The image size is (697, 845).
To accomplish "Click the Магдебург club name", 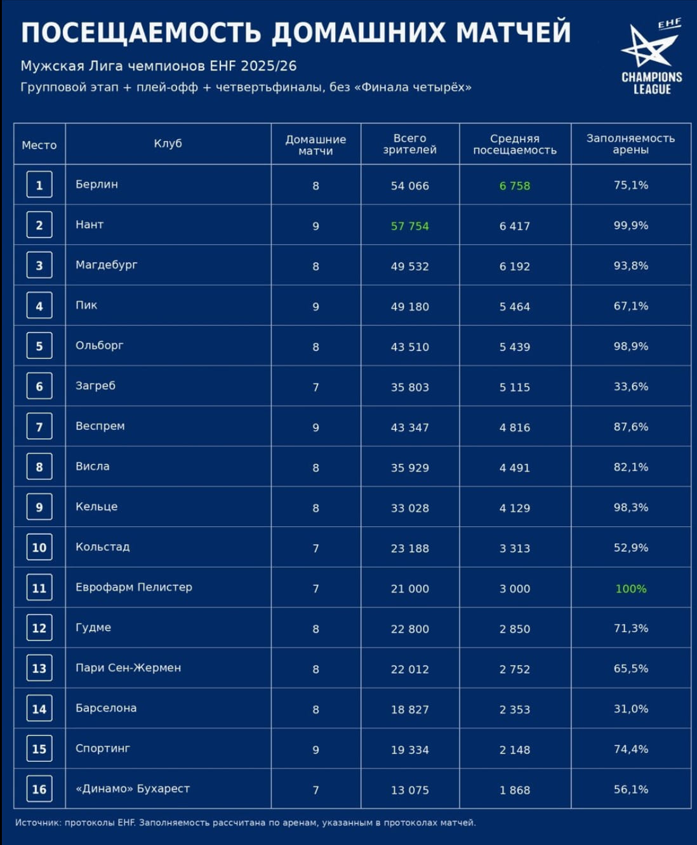I will coord(107,265).
